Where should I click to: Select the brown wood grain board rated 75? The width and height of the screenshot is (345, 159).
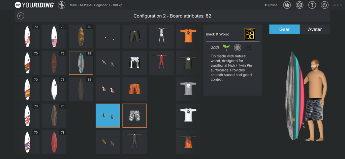(x=54, y=116)
